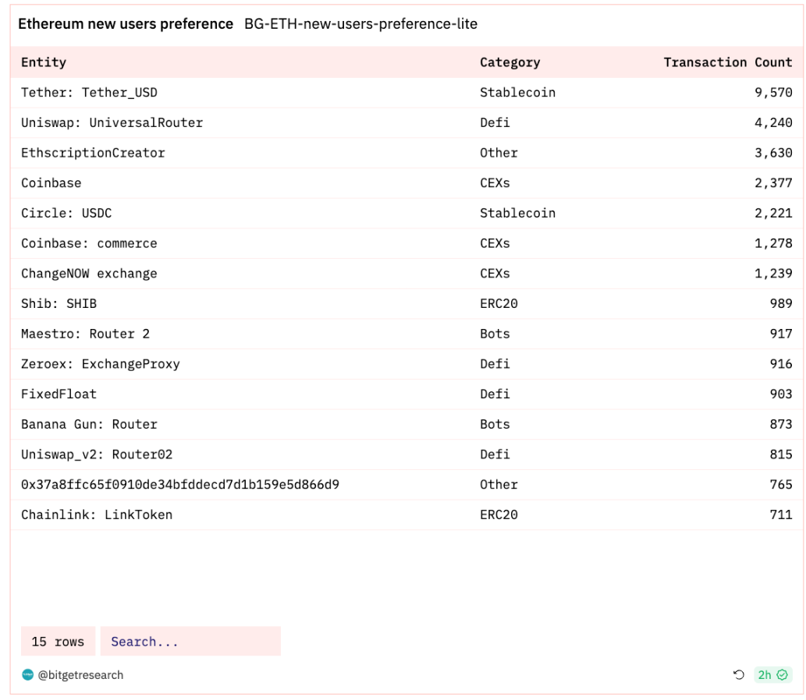Click the 765 transaction count value

(x=781, y=485)
